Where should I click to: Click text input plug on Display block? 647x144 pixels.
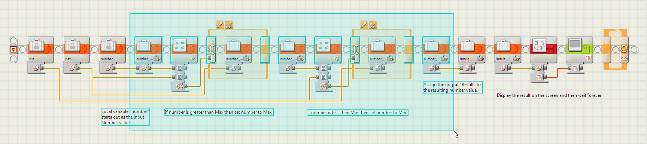pos(569,68)
